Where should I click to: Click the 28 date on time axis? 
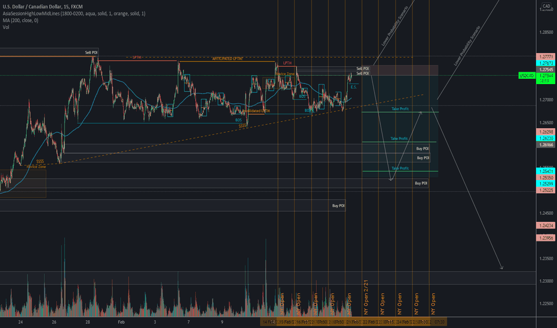coord(87,322)
